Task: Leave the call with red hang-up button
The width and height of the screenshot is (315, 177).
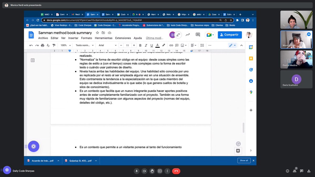Action: (x=176, y=171)
